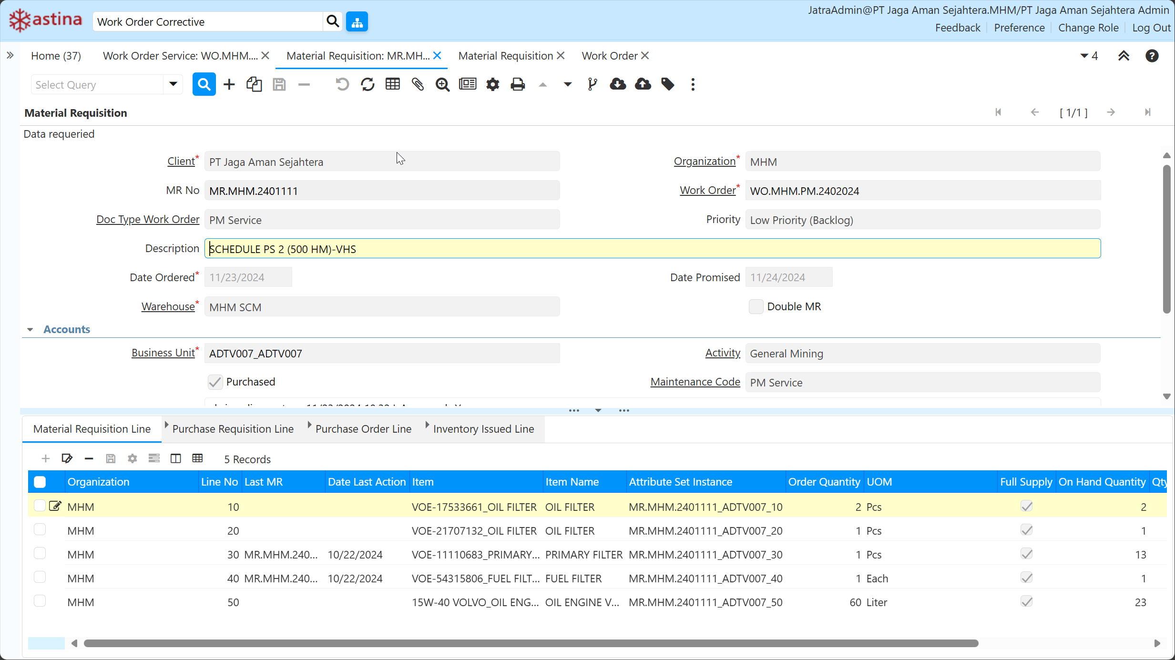
Task: Collapse the Accounts section
Action: pos(31,329)
